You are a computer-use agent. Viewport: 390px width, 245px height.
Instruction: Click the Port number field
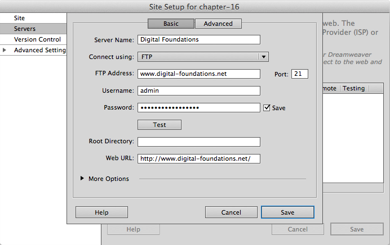click(299, 74)
